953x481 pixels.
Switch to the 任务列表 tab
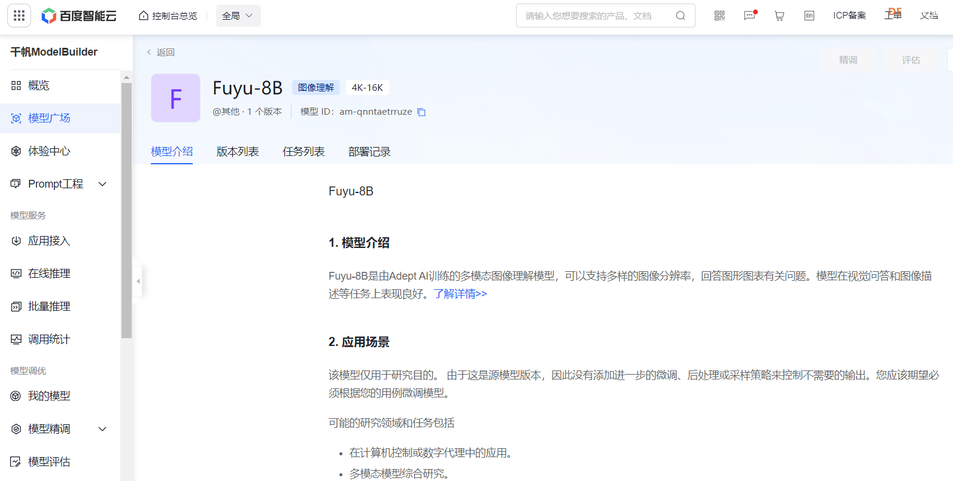click(x=303, y=152)
